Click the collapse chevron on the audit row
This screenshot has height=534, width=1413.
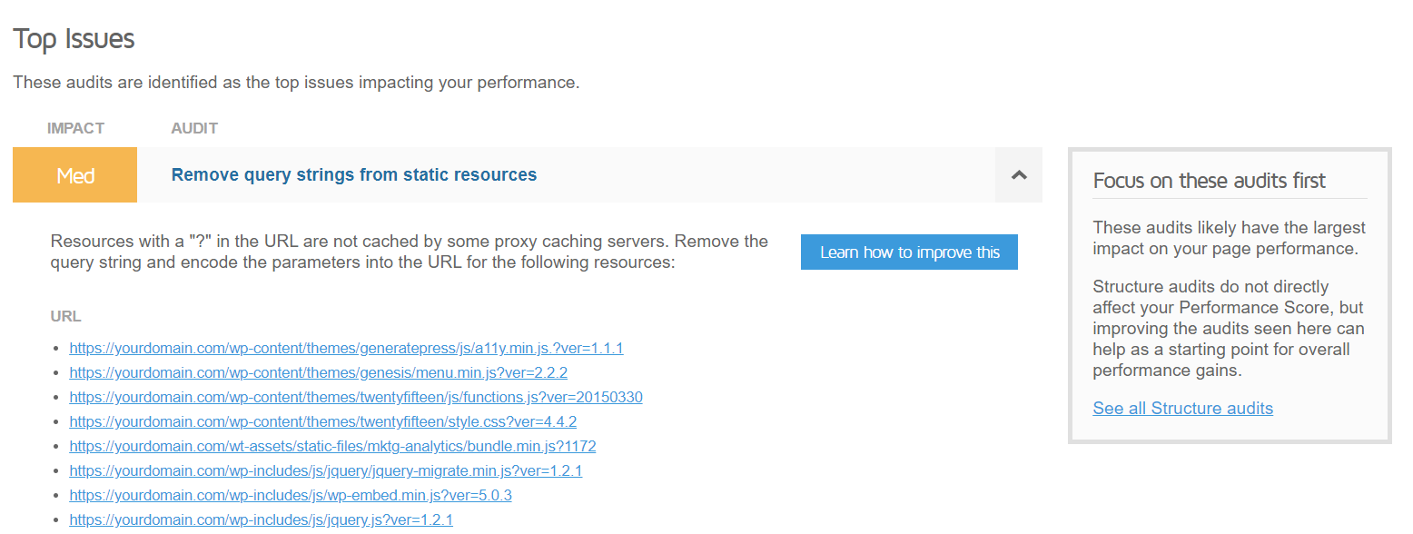coord(1018,174)
